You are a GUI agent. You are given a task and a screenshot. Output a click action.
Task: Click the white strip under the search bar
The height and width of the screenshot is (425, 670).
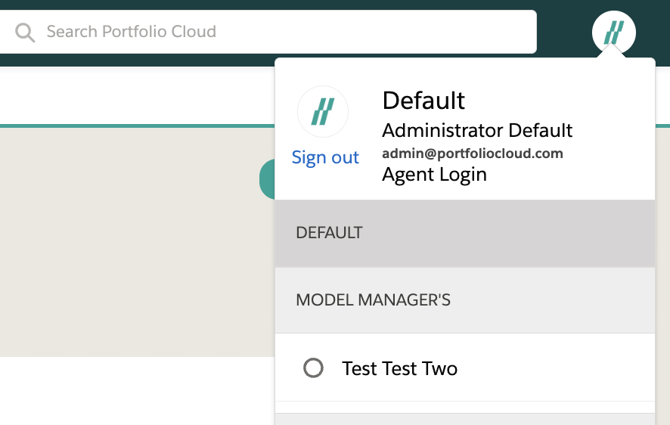[x=136, y=95]
